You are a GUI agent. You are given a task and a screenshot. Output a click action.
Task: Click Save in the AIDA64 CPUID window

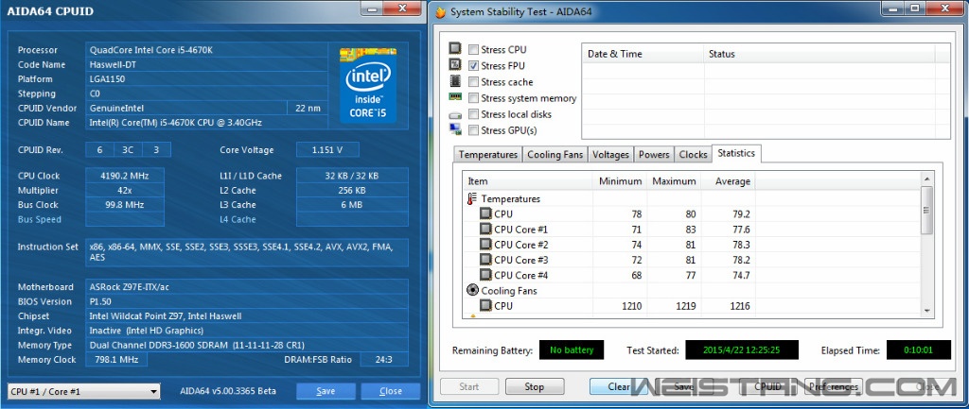click(326, 391)
